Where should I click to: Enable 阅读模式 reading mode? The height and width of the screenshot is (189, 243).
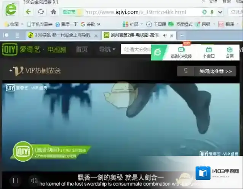(181, 24)
